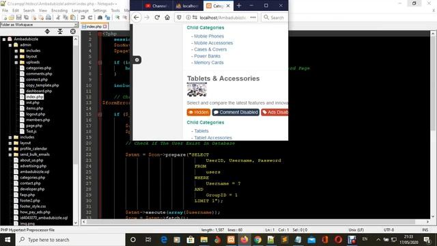437x246 pixels.
Task: Click the fold all icon in workspace panel
Action: click(x=60, y=31)
